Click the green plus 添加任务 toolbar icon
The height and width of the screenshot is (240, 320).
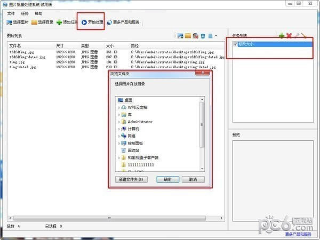(59, 22)
